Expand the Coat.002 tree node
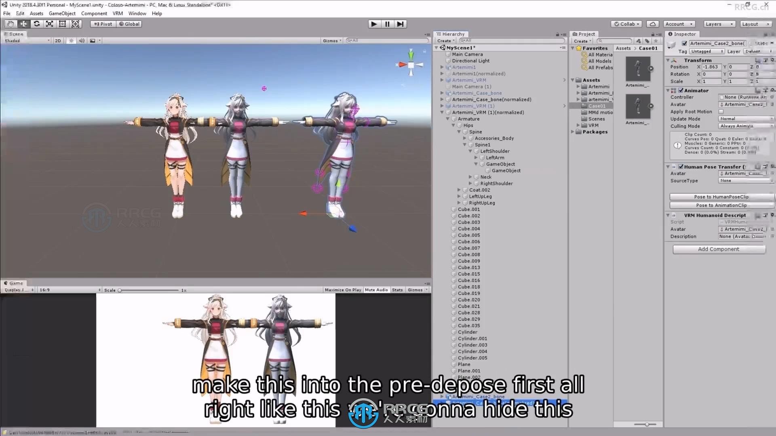The height and width of the screenshot is (436, 776). 459,190
